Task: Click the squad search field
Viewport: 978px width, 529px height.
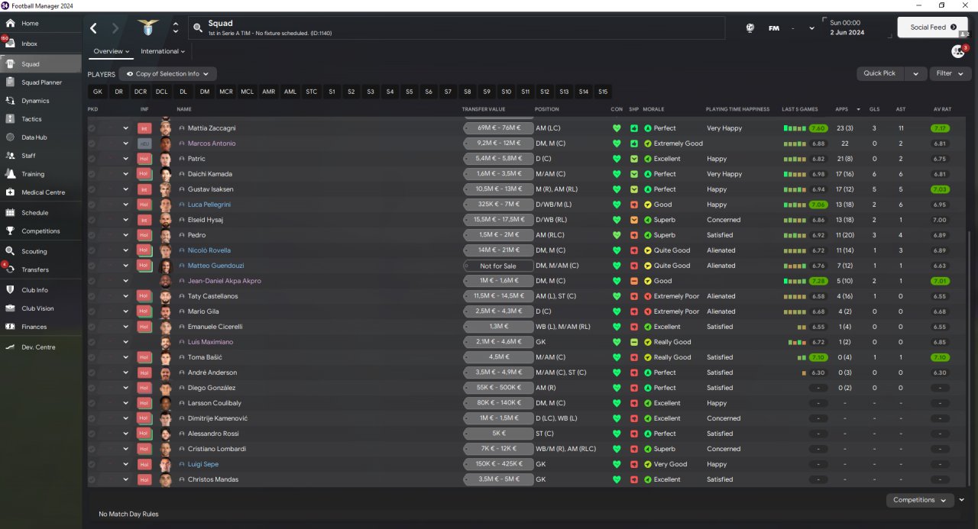Action: click(x=456, y=28)
